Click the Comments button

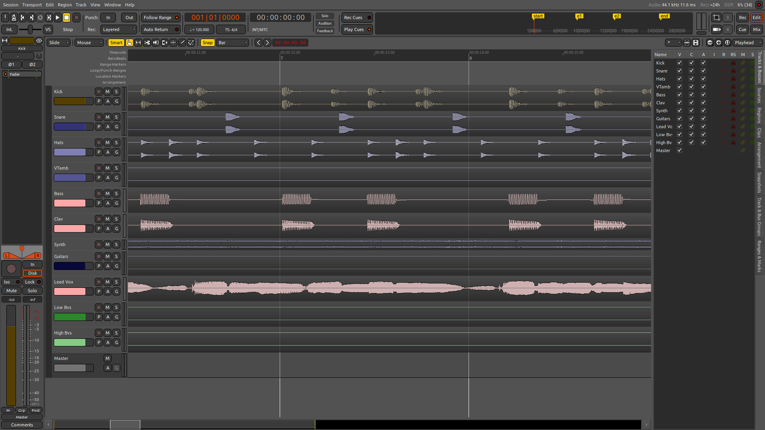point(22,425)
